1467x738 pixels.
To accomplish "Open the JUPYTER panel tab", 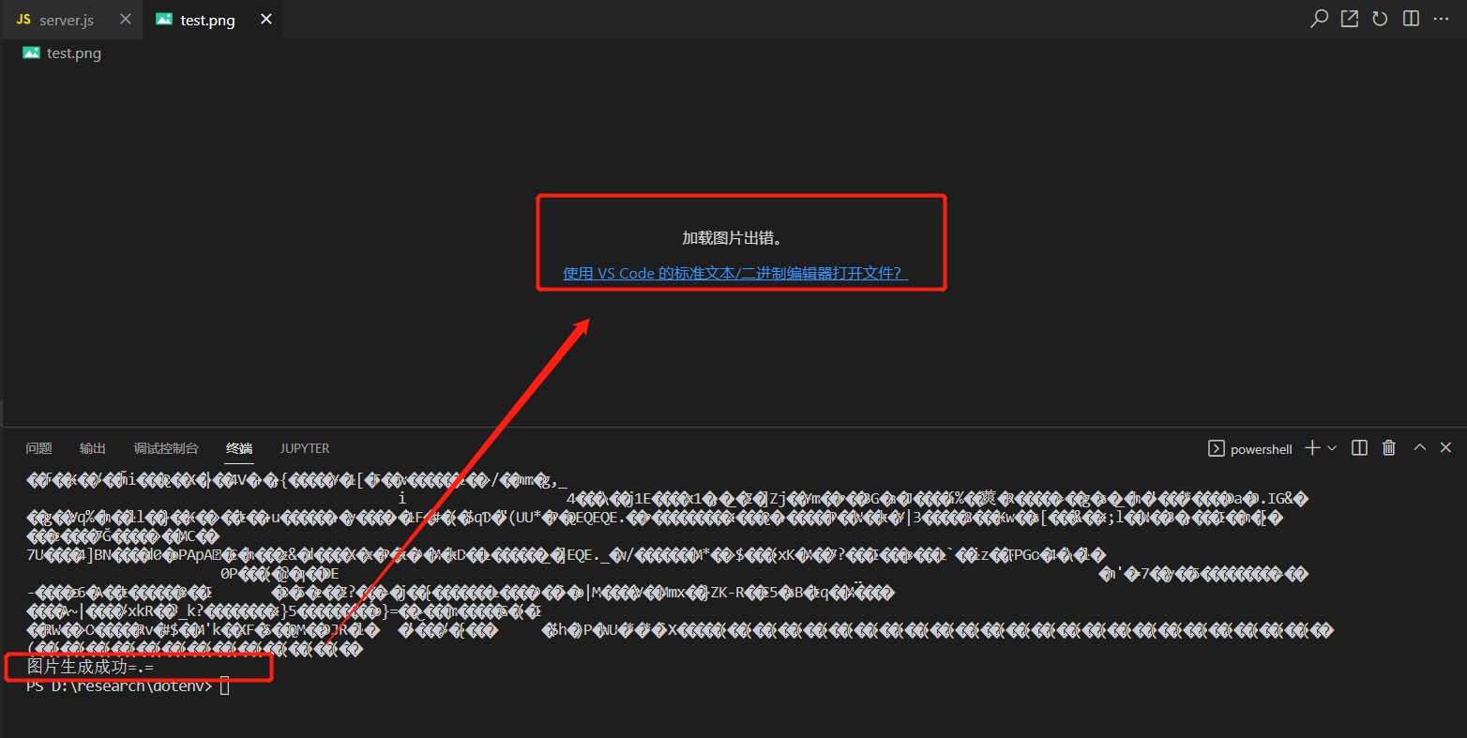I will 305,448.
